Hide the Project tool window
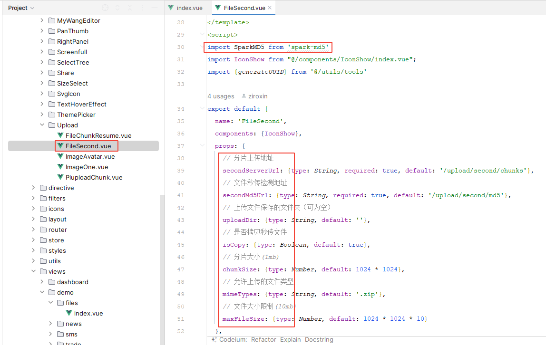 155,8
